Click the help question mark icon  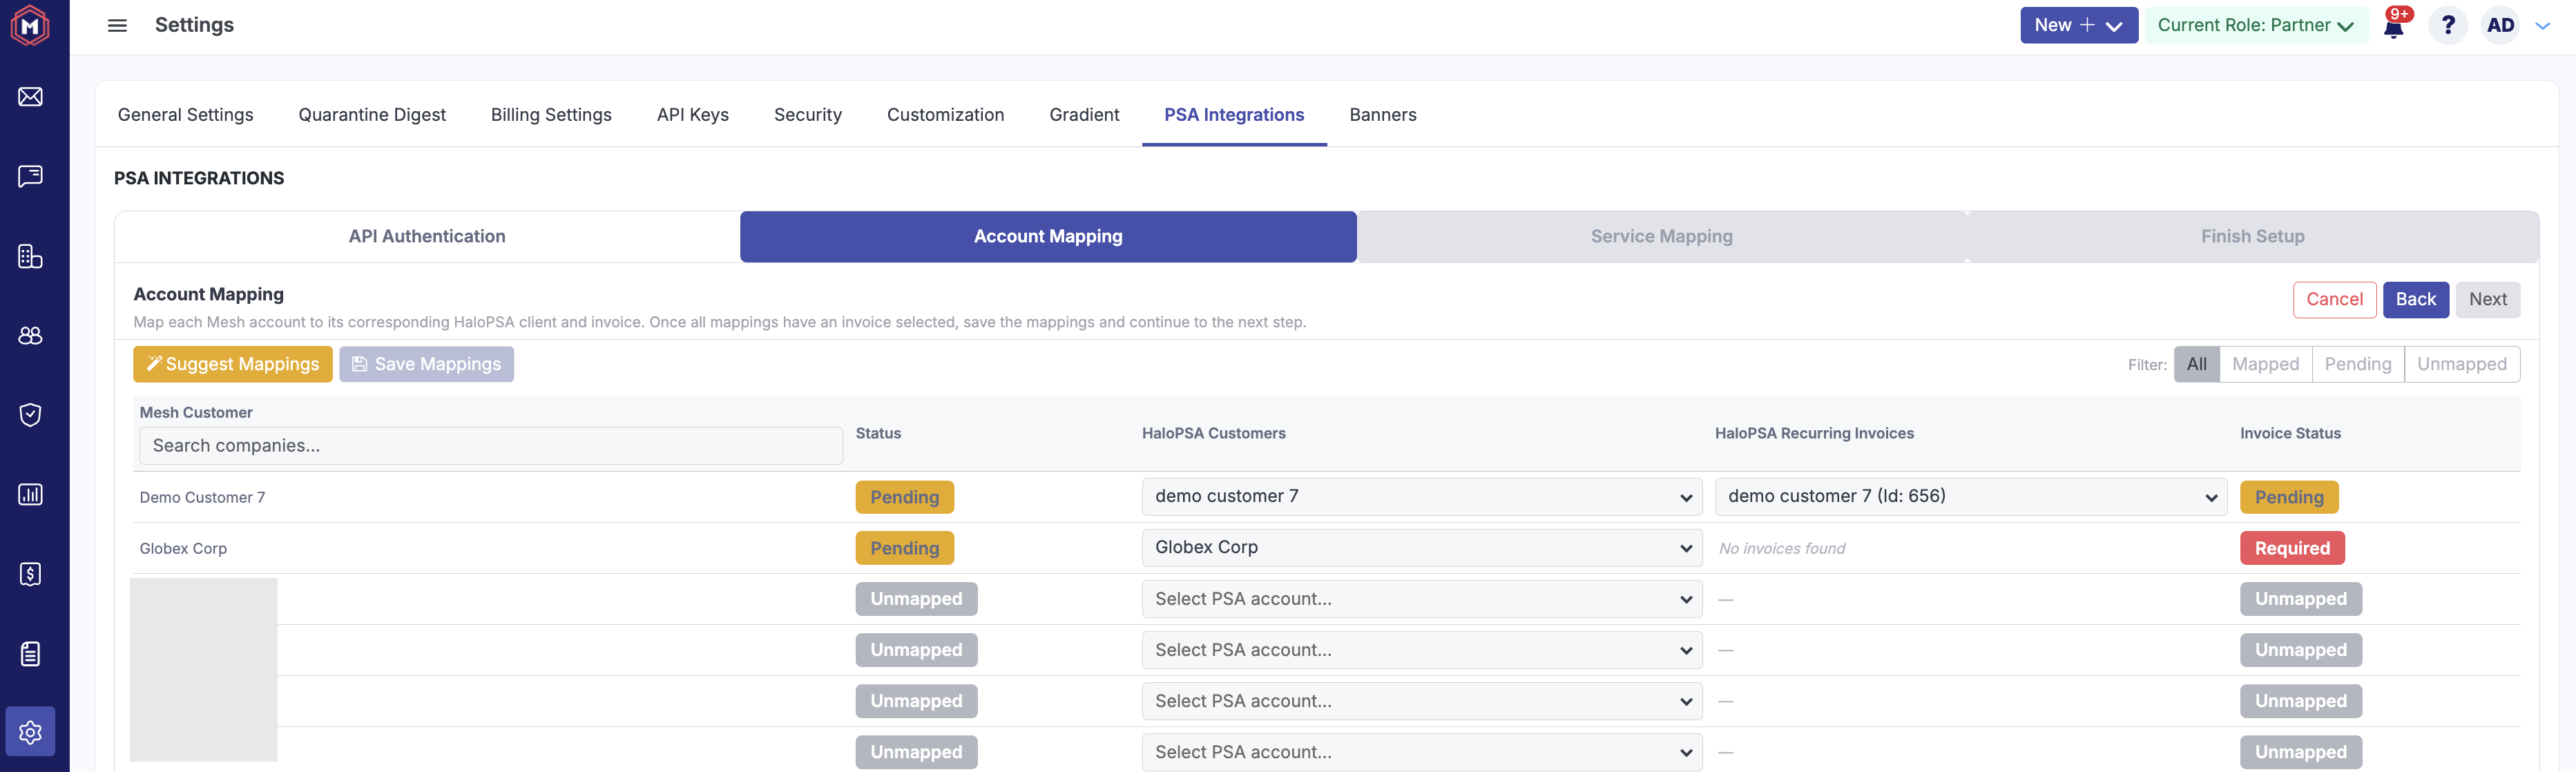pos(2447,25)
